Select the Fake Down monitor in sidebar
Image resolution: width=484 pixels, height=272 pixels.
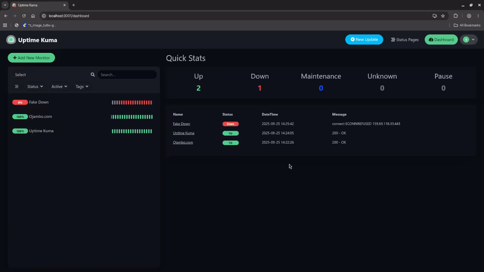click(x=84, y=102)
